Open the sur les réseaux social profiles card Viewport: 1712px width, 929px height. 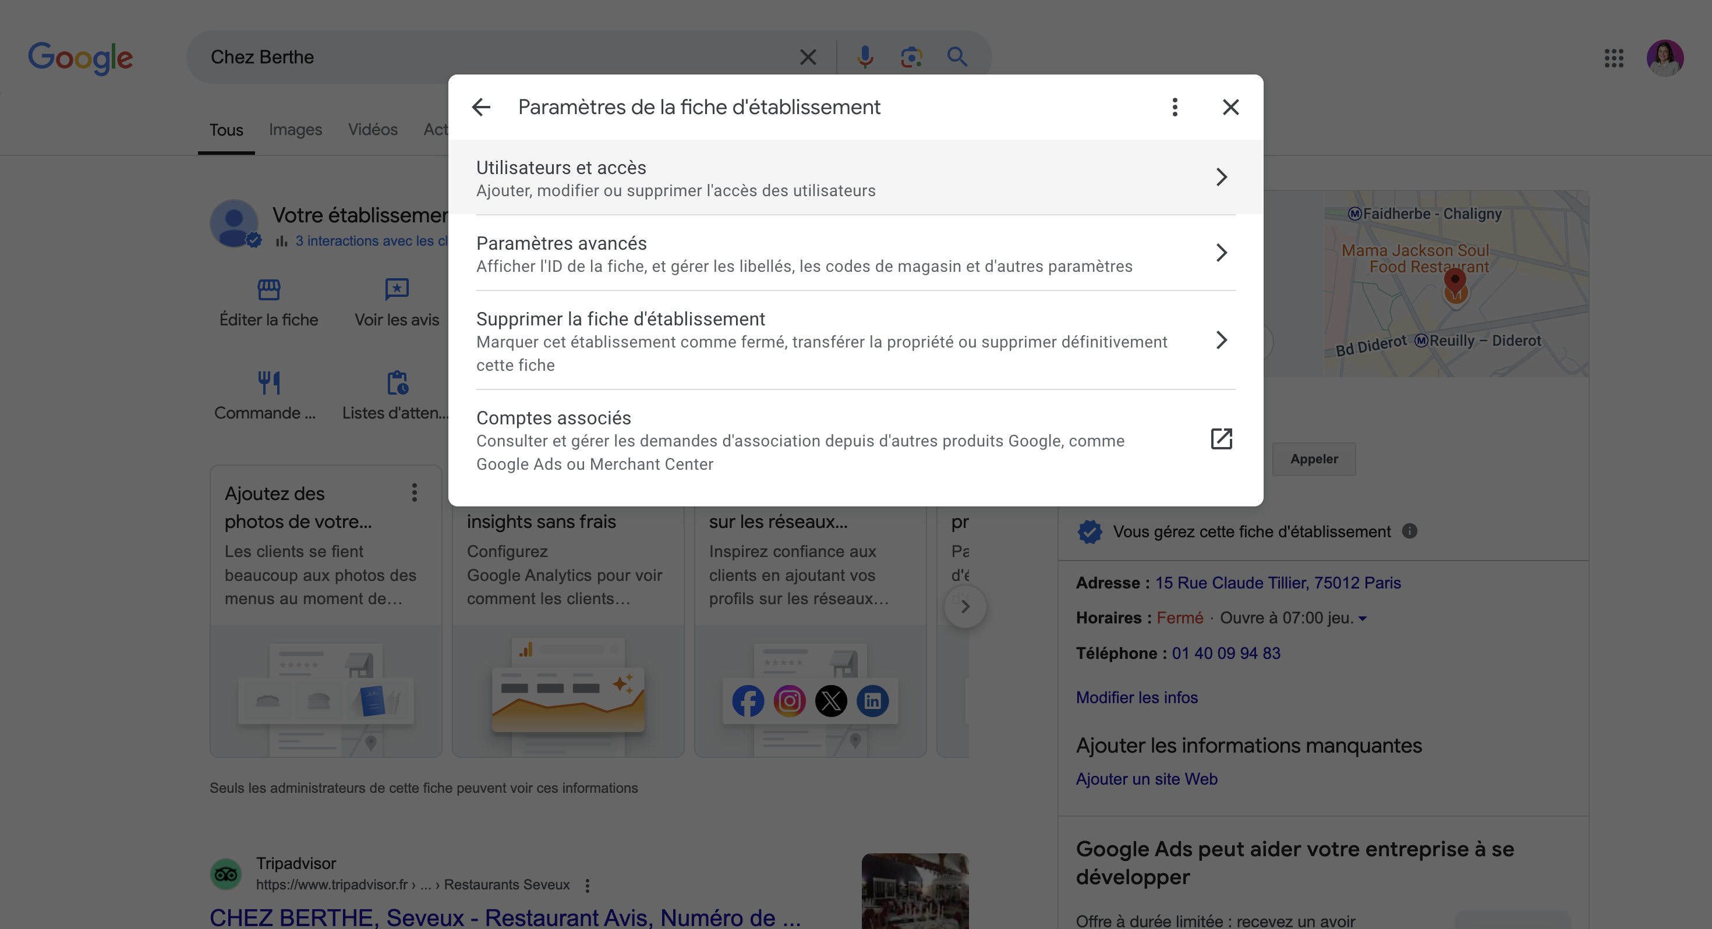(x=810, y=632)
